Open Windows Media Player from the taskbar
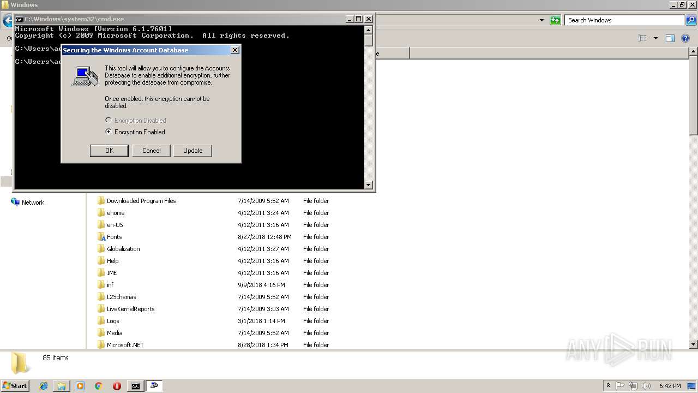The image size is (698, 393). click(80, 386)
